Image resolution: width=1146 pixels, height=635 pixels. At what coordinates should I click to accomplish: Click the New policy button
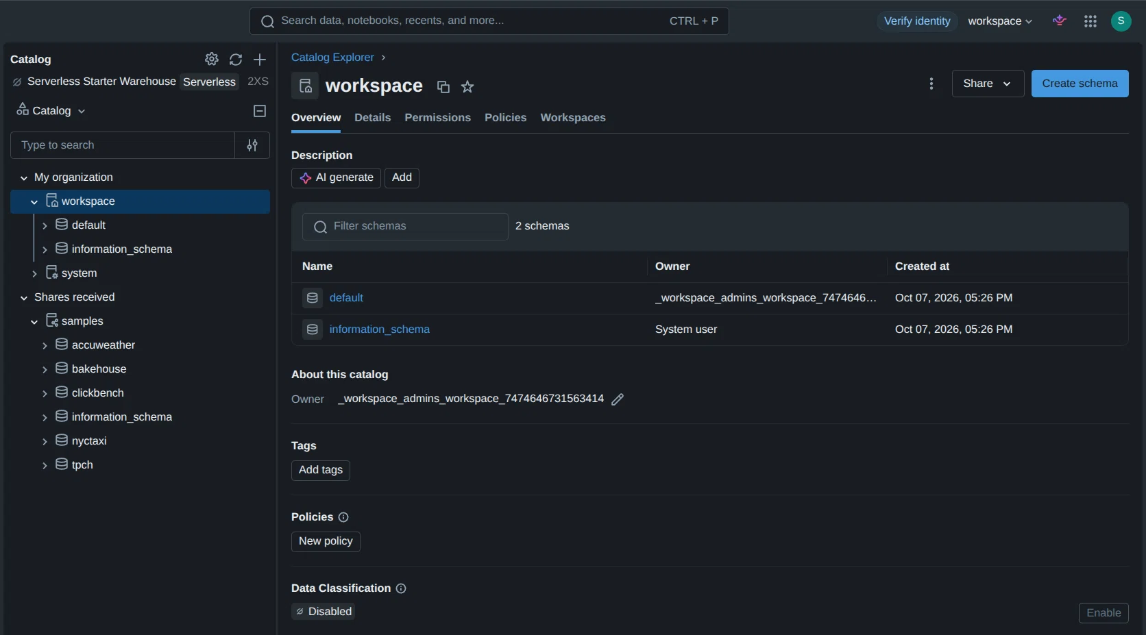pyautogui.click(x=326, y=541)
